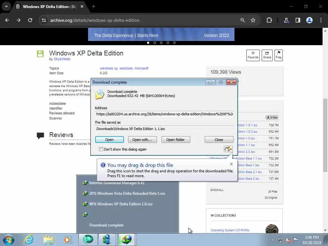Share this archive item

pyautogui.click(x=267, y=55)
